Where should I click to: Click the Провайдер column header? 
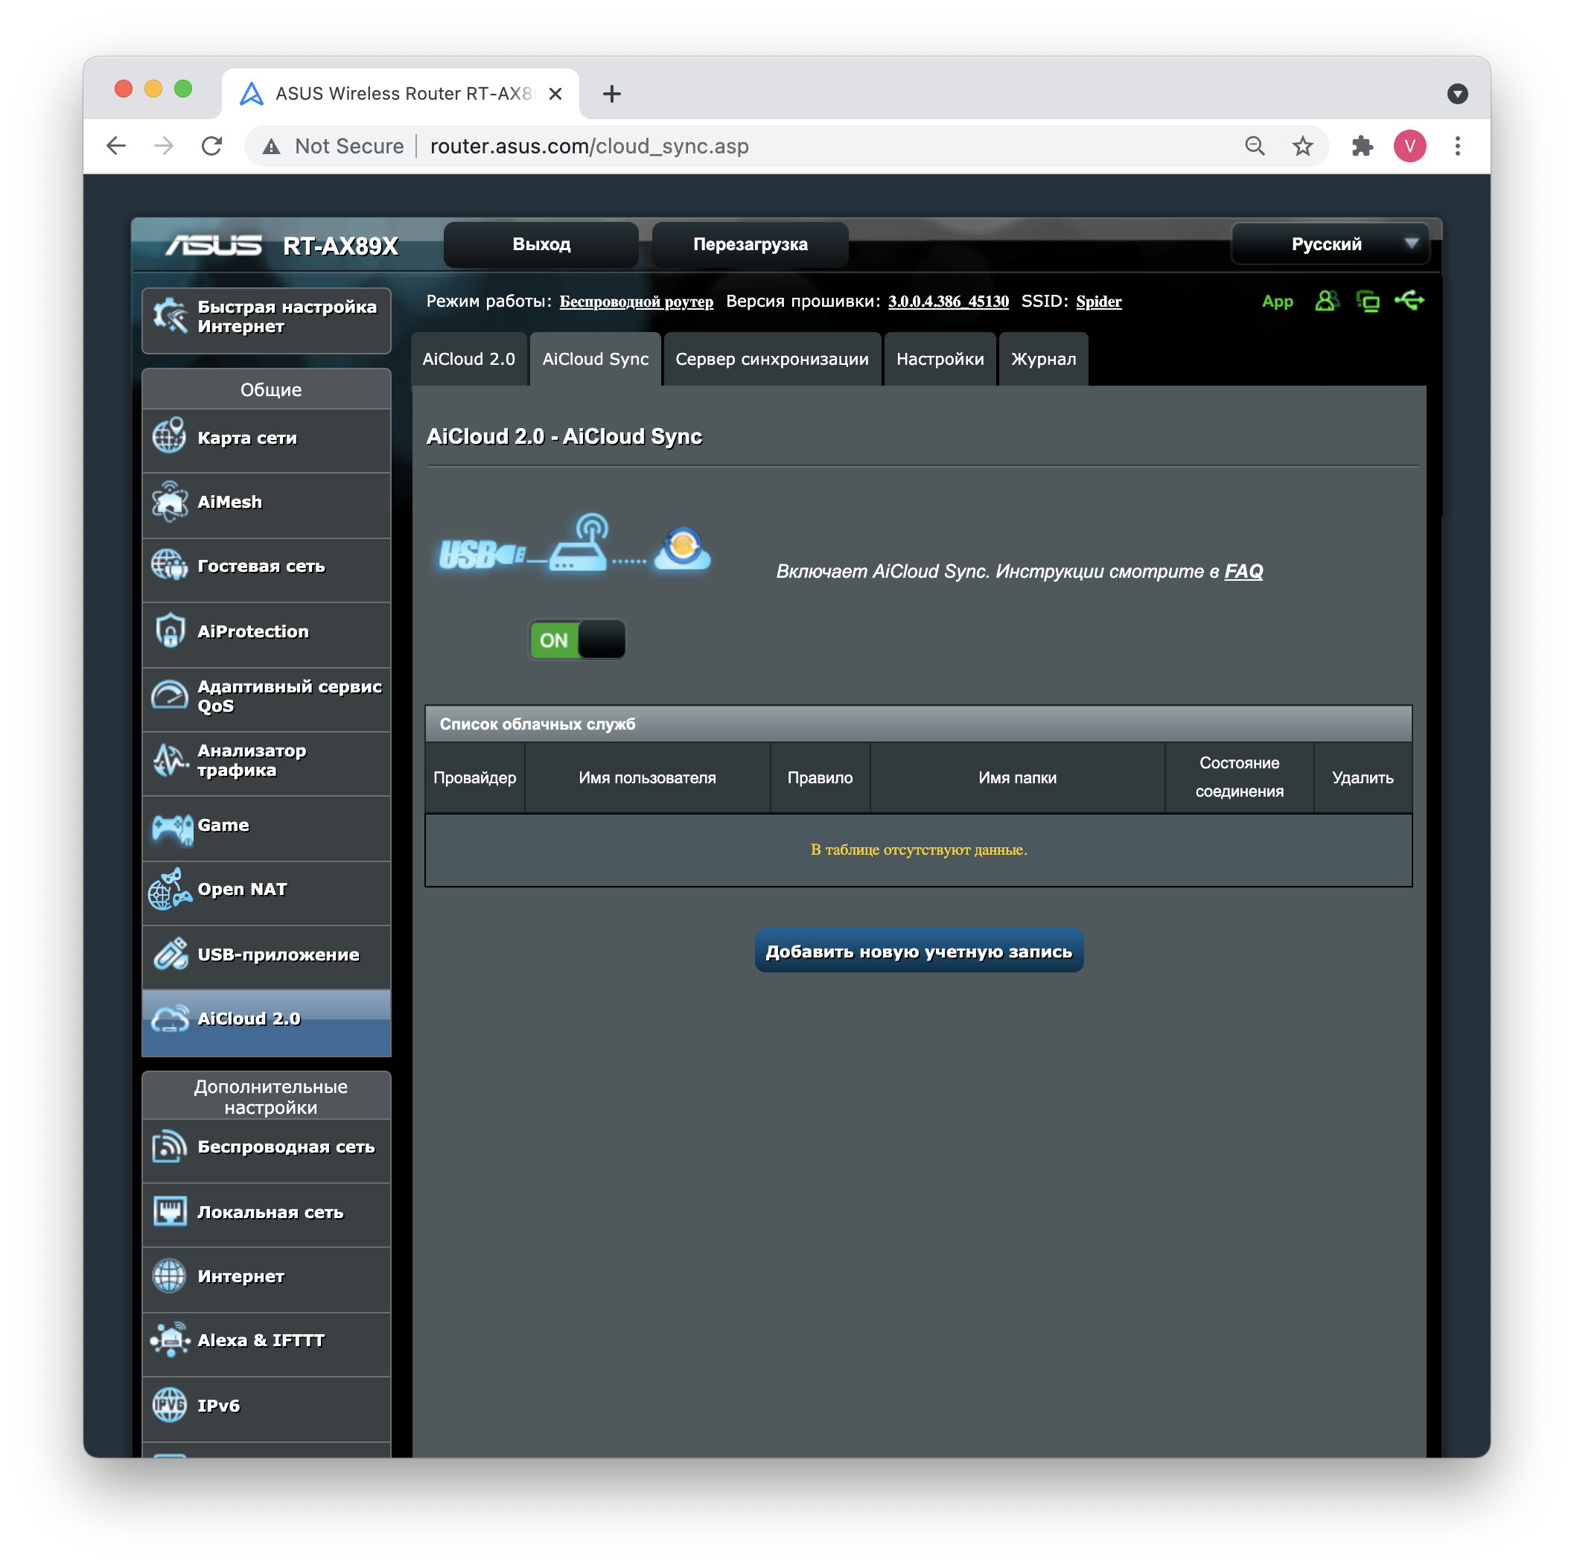click(x=474, y=777)
